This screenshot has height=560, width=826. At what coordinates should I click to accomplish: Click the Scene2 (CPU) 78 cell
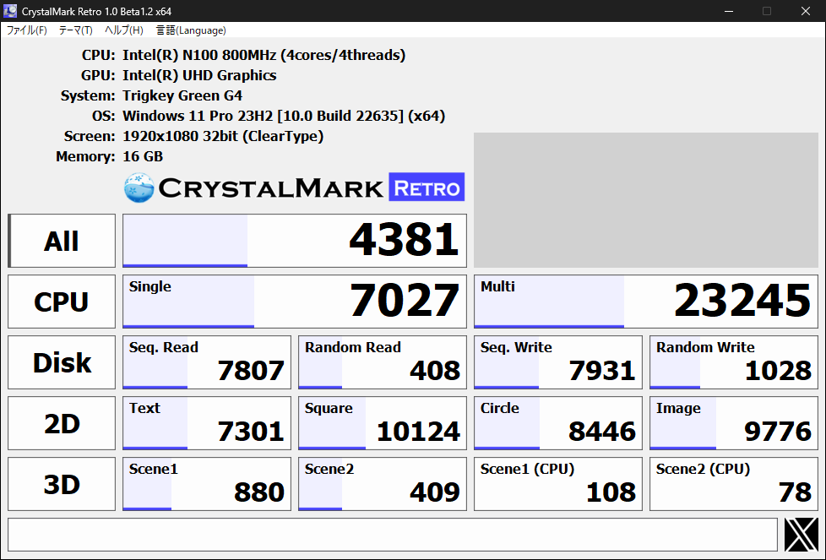pos(734,484)
